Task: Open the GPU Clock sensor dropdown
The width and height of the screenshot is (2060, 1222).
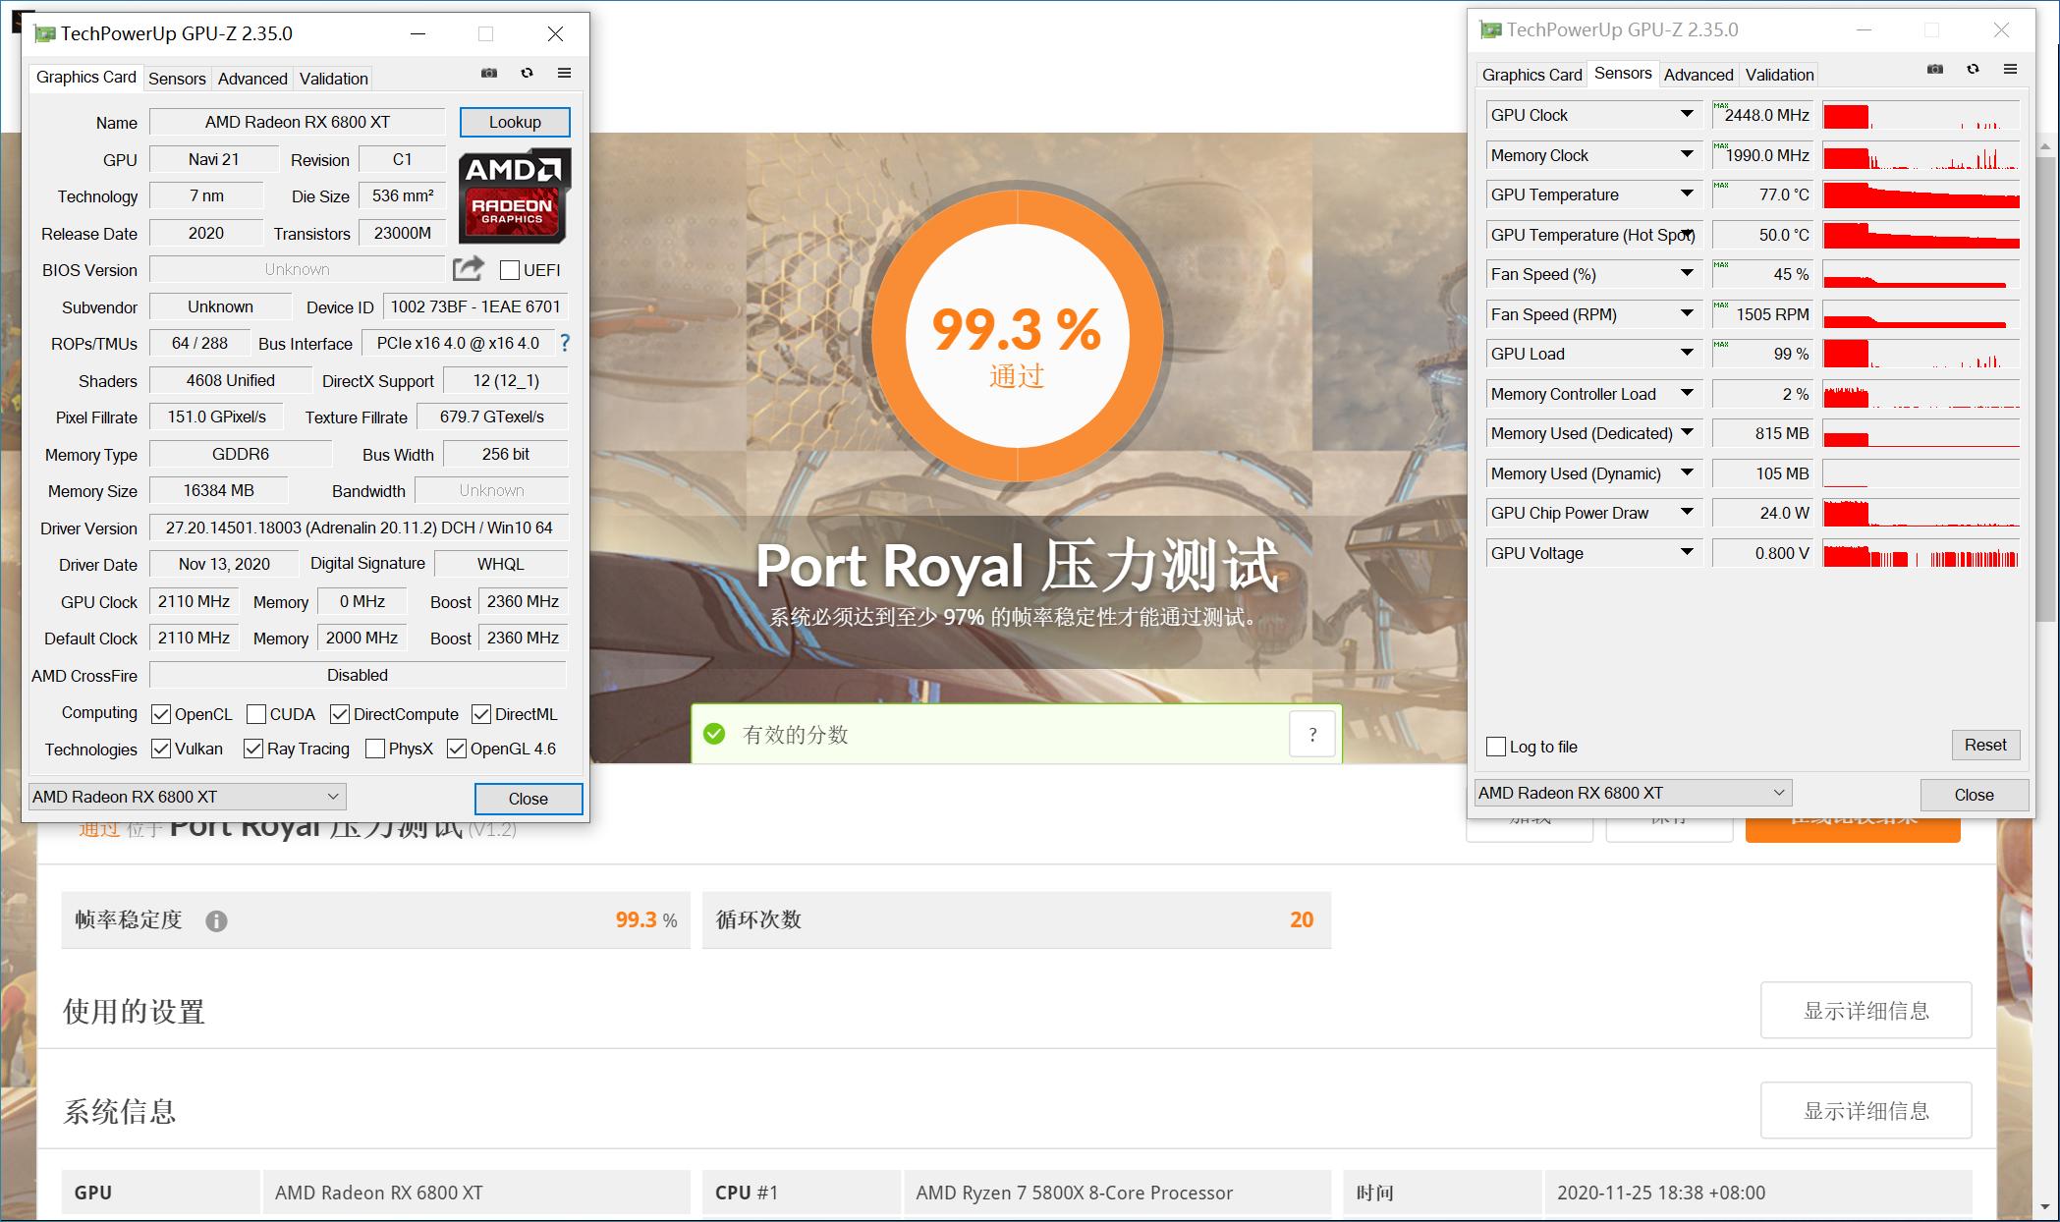Action: (x=1686, y=114)
